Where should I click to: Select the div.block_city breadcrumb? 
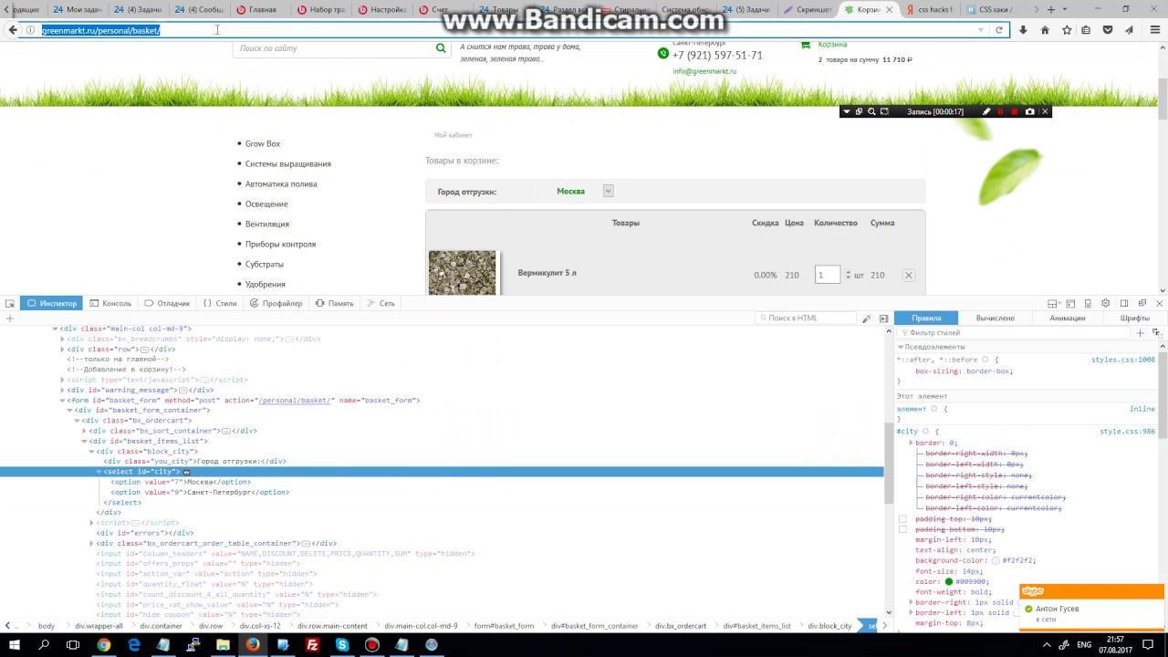coord(829,626)
